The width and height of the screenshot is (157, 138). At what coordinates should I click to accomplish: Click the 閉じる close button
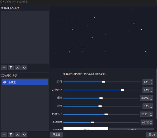(x=152, y=135)
